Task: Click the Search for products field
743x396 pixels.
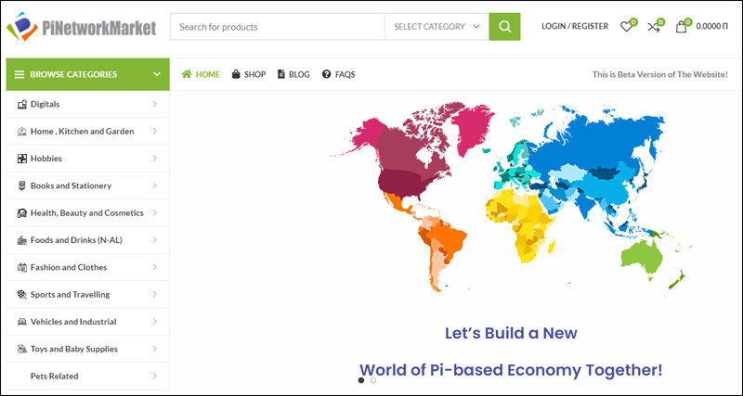Action: tap(278, 27)
